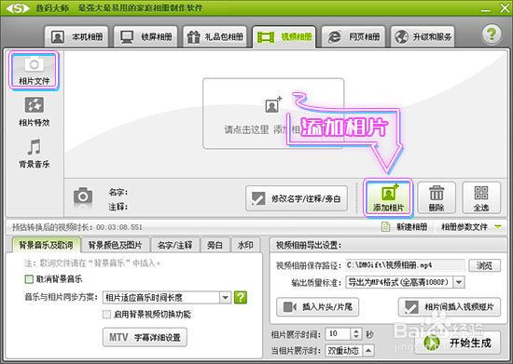Click the 相片展示时间 value field
Viewport: 513px width, 364px height.
click(338, 334)
